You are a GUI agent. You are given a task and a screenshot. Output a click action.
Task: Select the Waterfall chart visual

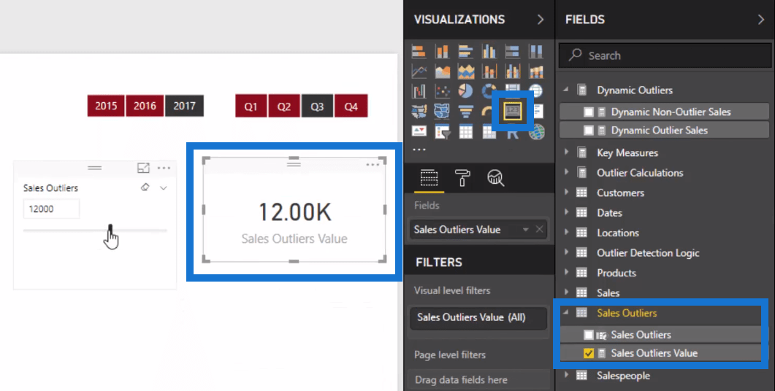419,91
